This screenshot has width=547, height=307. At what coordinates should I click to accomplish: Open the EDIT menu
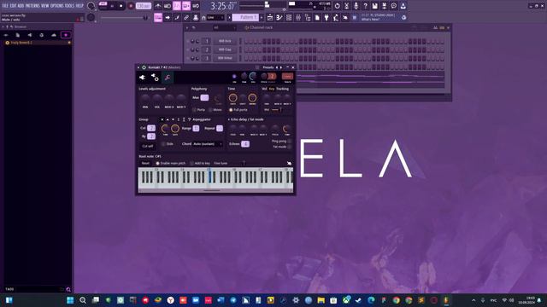click(14, 6)
